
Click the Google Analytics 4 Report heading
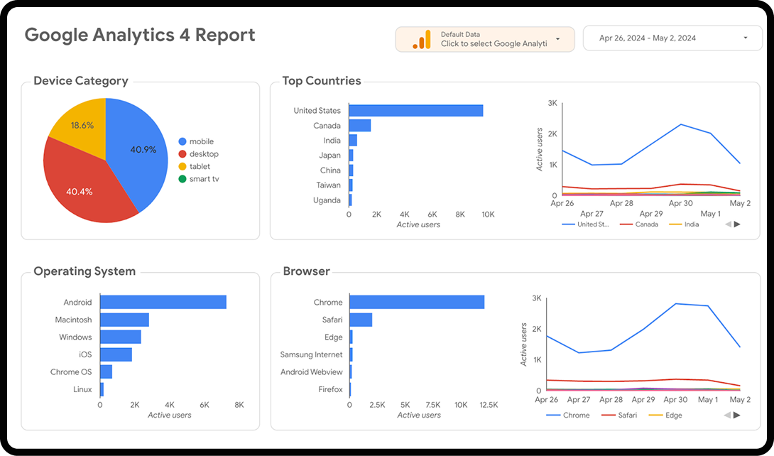pos(139,34)
